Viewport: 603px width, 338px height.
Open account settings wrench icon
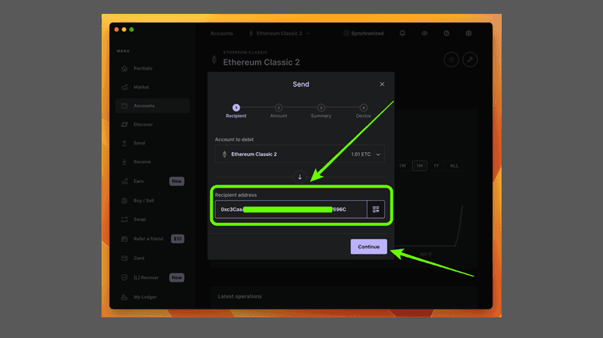470,59
